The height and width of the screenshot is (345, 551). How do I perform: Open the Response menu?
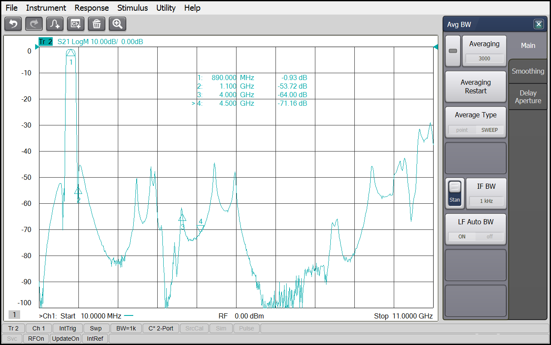click(91, 8)
